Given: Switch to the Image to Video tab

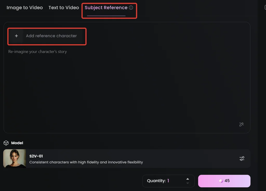Looking at the screenshot, I should [x=25, y=8].
